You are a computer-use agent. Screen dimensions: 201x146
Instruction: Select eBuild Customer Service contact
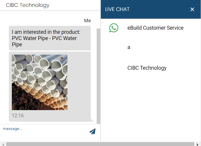point(155,28)
